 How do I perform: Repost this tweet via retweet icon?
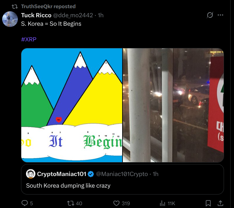(70, 203)
